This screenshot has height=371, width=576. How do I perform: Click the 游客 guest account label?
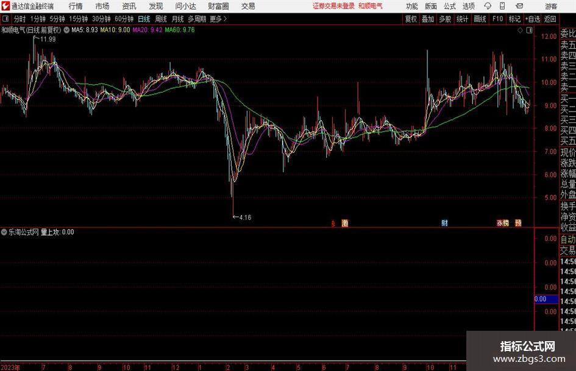coord(551,6)
